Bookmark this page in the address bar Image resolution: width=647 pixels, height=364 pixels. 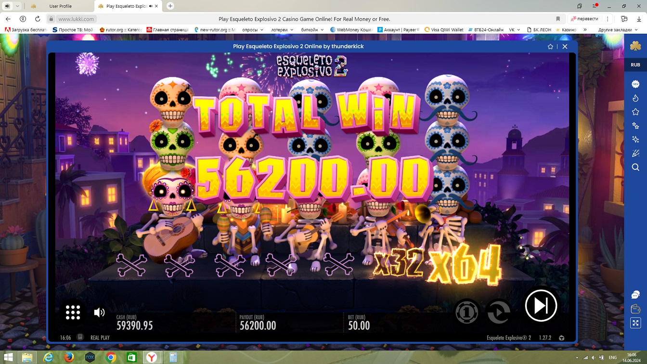point(558,19)
